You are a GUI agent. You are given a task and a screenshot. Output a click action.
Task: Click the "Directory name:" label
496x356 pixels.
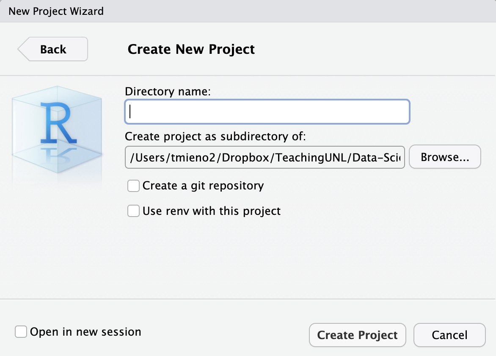[x=168, y=91]
